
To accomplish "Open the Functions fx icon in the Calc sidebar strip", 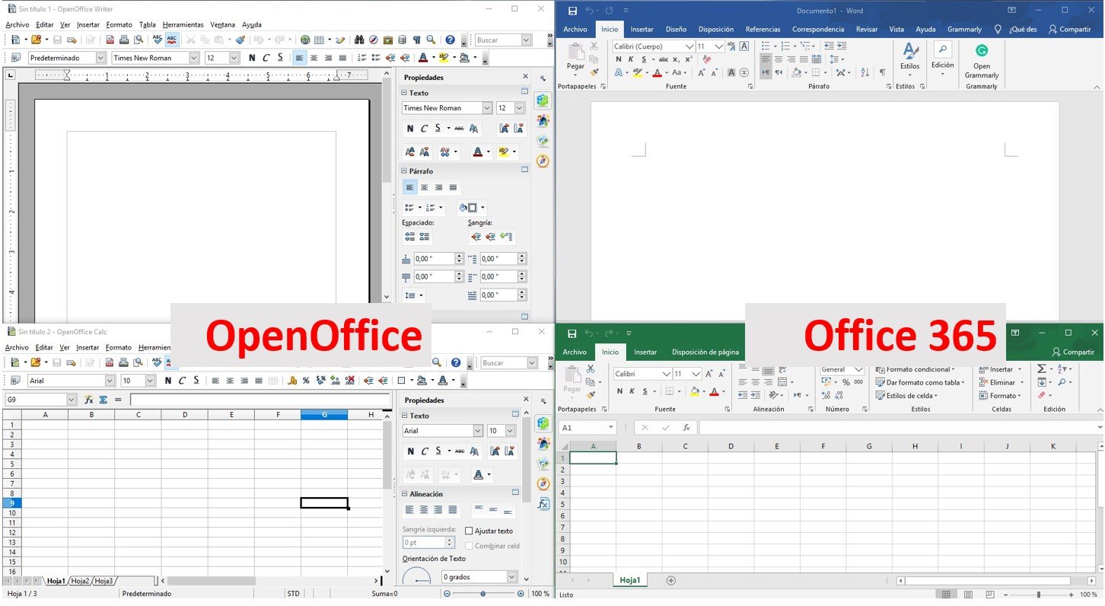I will 543,504.
